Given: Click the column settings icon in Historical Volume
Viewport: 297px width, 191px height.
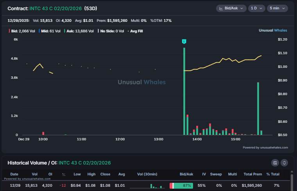Looking at the screenshot, I should pos(275,163).
